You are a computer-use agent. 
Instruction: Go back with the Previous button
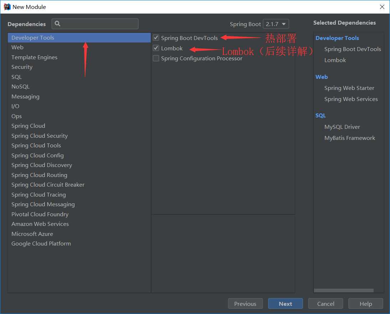(245, 304)
